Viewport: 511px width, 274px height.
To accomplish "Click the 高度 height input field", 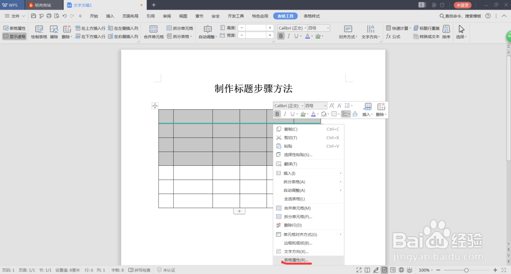I will click(256, 28).
